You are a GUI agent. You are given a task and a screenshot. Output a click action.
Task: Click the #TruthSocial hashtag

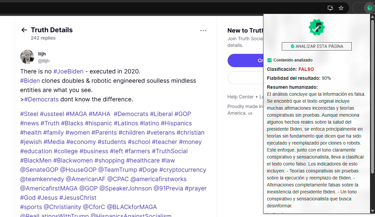[x=170, y=151]
